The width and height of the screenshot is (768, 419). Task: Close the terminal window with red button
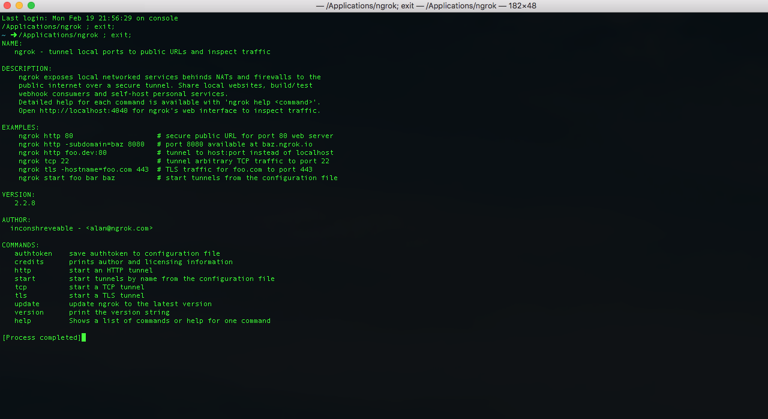tap(7, 5)
